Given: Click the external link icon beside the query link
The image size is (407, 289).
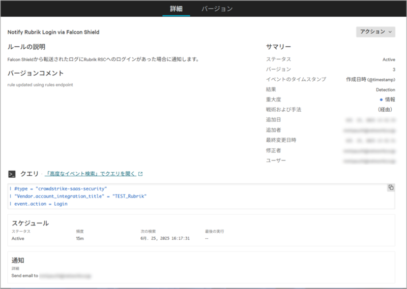Looking at the screenshot, I should (140, 174).
